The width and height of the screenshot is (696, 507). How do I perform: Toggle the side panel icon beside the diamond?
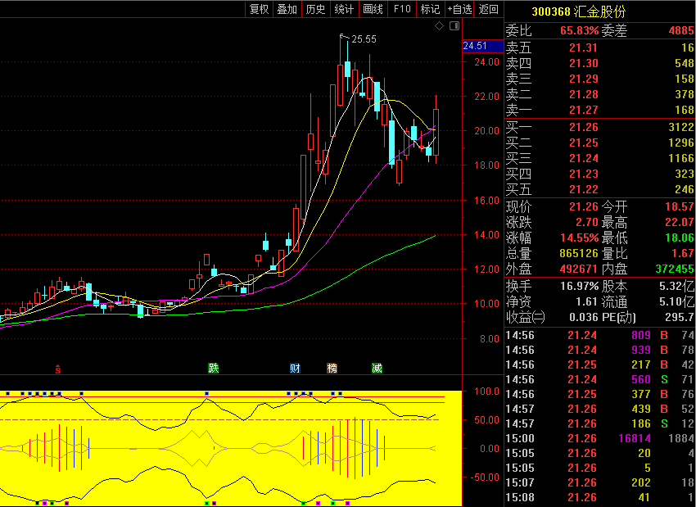[x=454, y=25]
